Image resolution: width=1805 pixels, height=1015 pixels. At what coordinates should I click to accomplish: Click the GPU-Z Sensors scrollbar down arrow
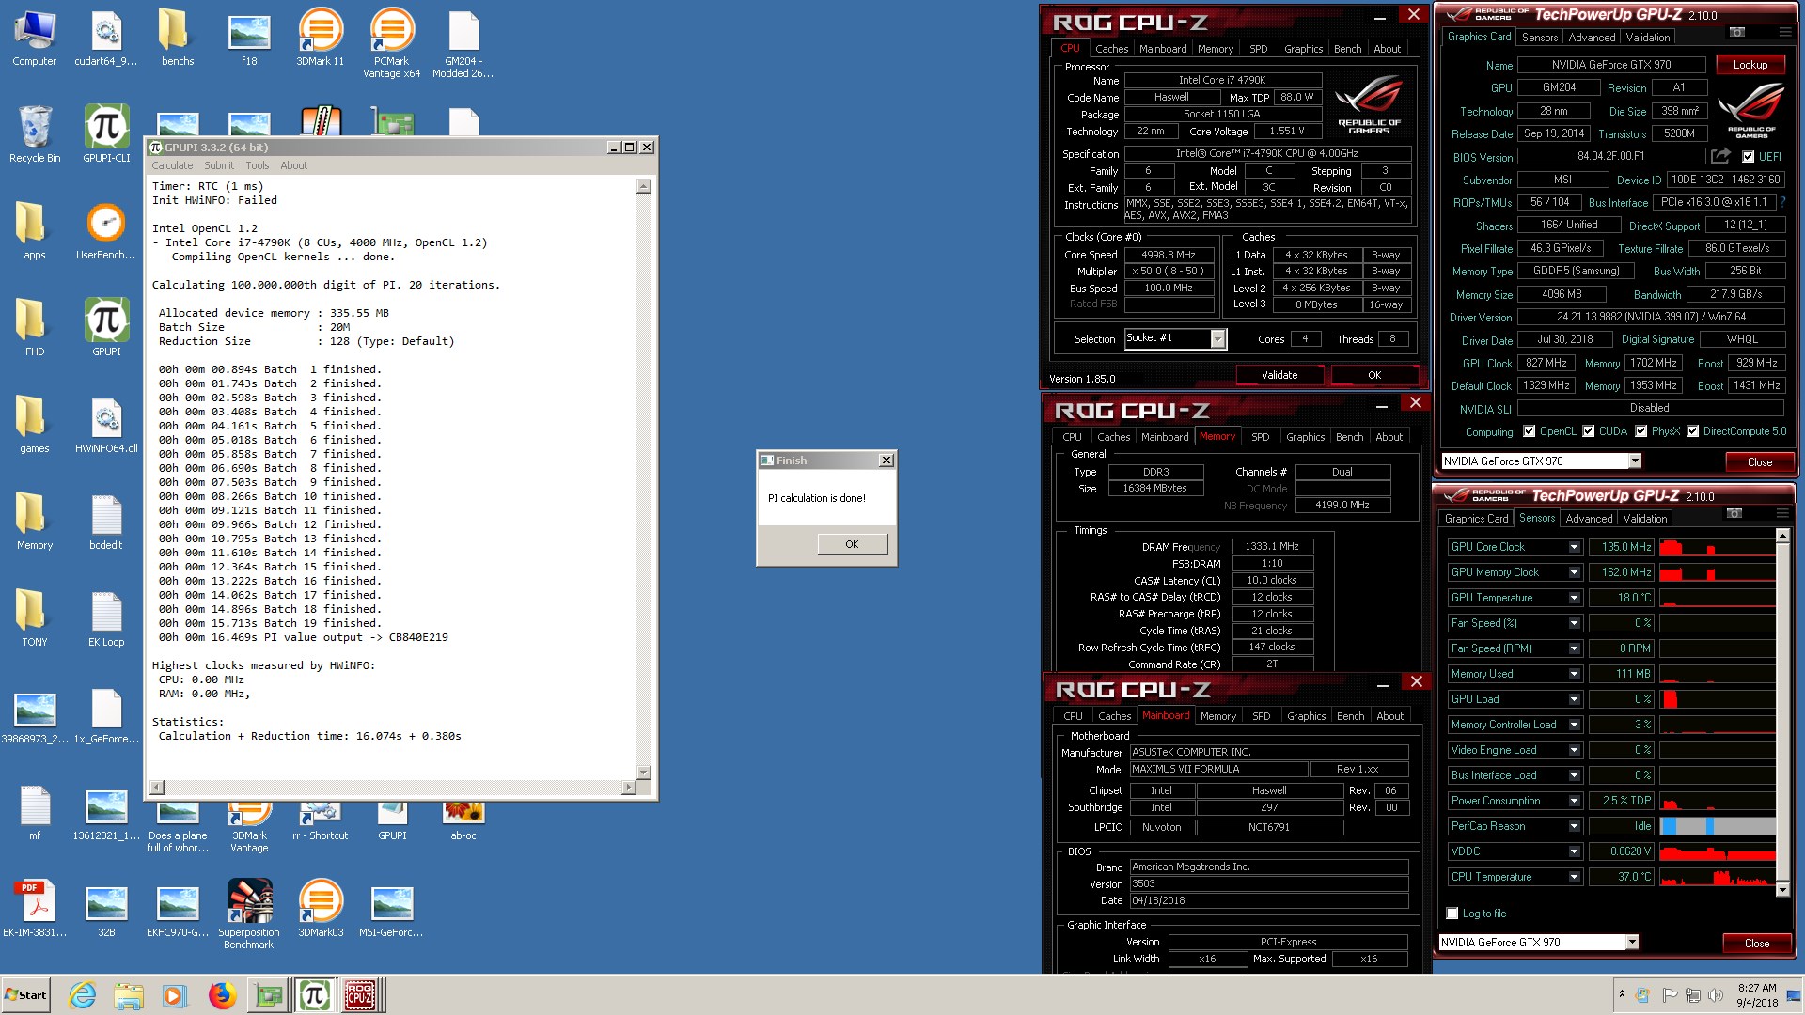pyautogui.click(x=1781, y=889)
